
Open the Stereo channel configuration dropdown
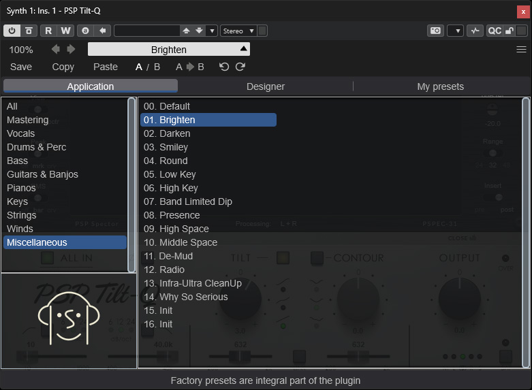pyautogui.click(x=238, y=31)
